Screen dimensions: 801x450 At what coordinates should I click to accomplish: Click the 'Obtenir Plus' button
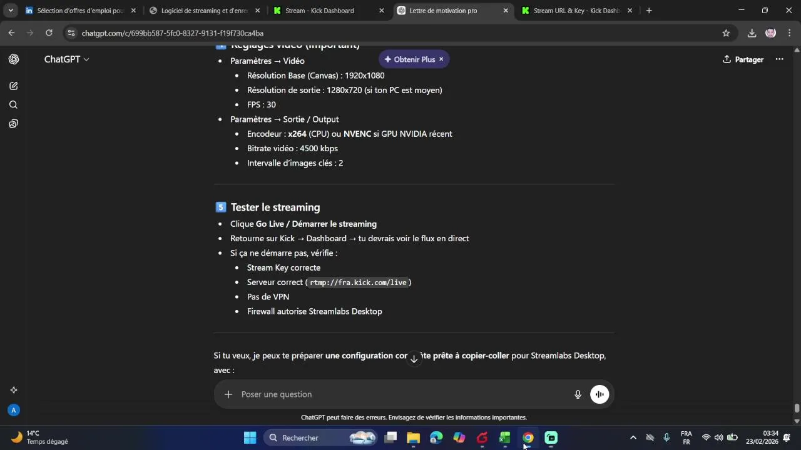[x=409, y=59]
